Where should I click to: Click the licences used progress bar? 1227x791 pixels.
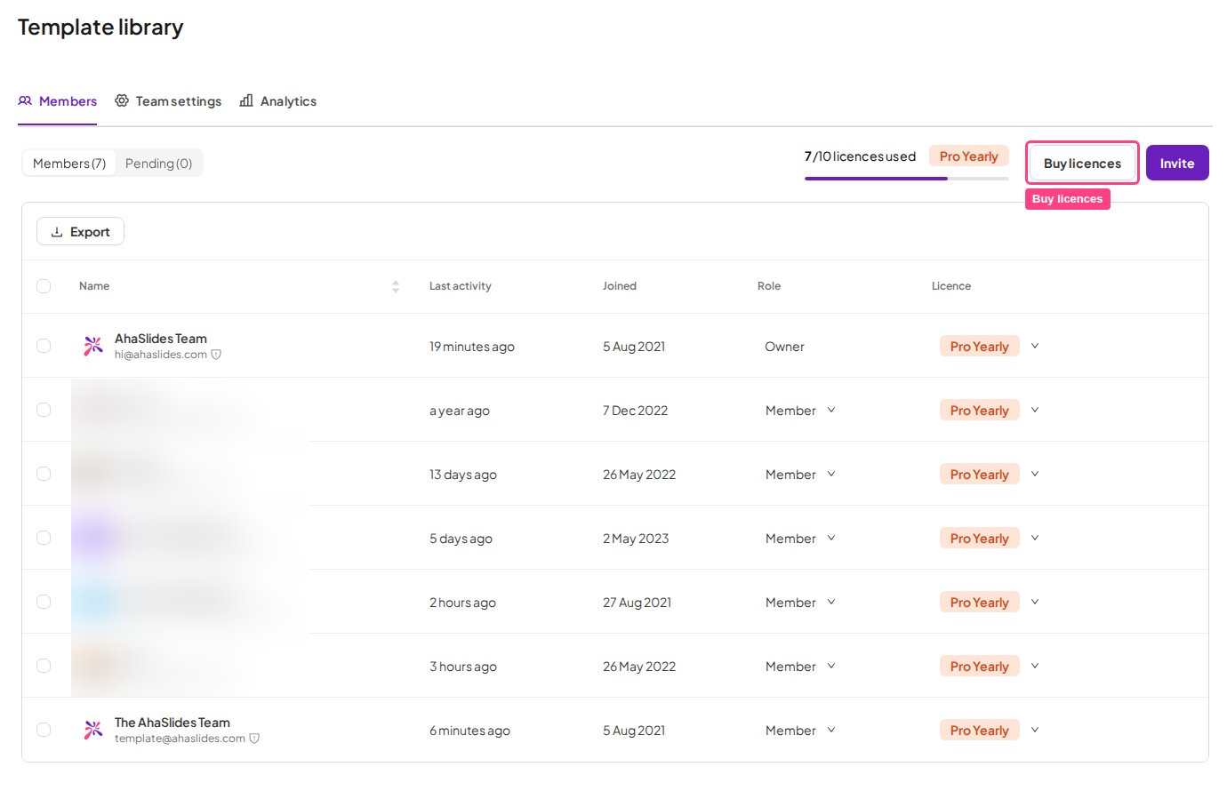[x=907, y=179]
